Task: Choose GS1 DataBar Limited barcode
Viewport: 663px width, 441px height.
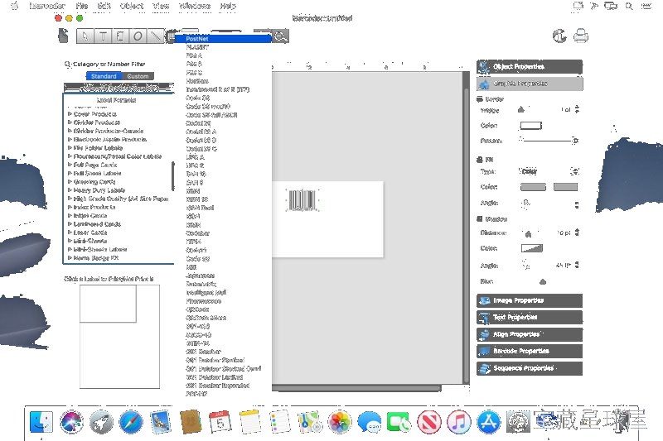Action: [x=223, y=376]
